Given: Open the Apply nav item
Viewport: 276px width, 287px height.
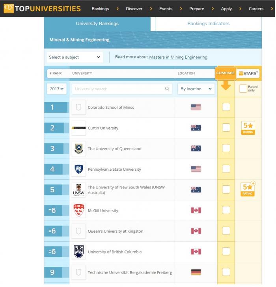Looking at the screenshot, I should tap(226, 9).
